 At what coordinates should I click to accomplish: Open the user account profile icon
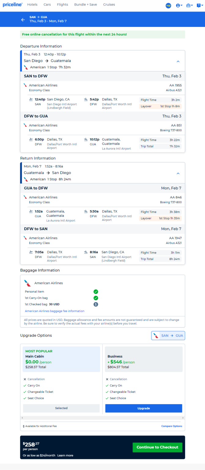tap(179, 6)
